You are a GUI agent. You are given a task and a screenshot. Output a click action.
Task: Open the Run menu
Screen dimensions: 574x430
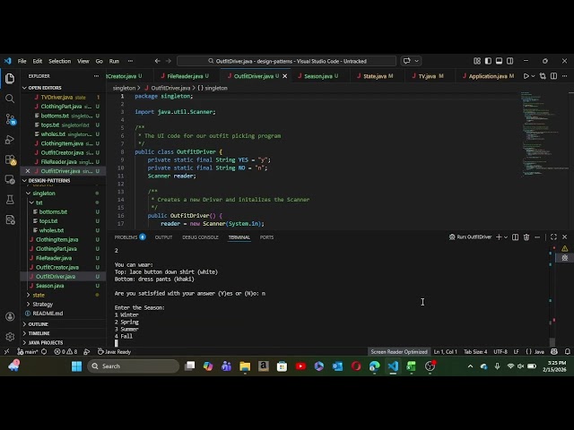click(114, 61)
